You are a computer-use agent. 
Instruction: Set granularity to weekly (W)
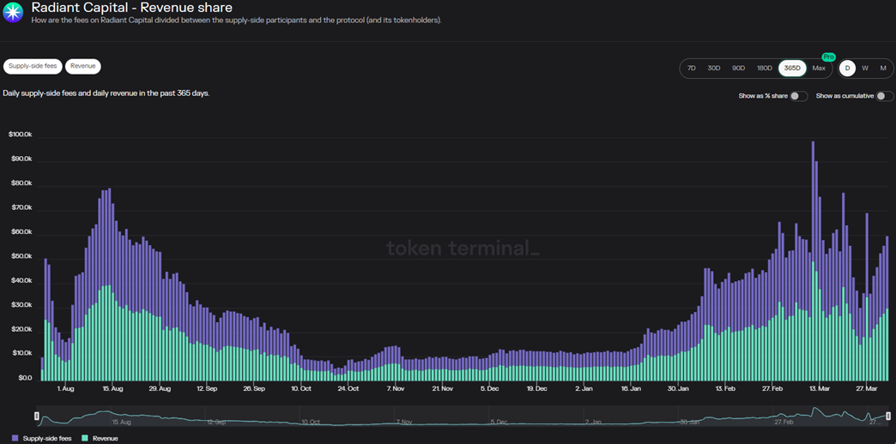tap(865, 69)
